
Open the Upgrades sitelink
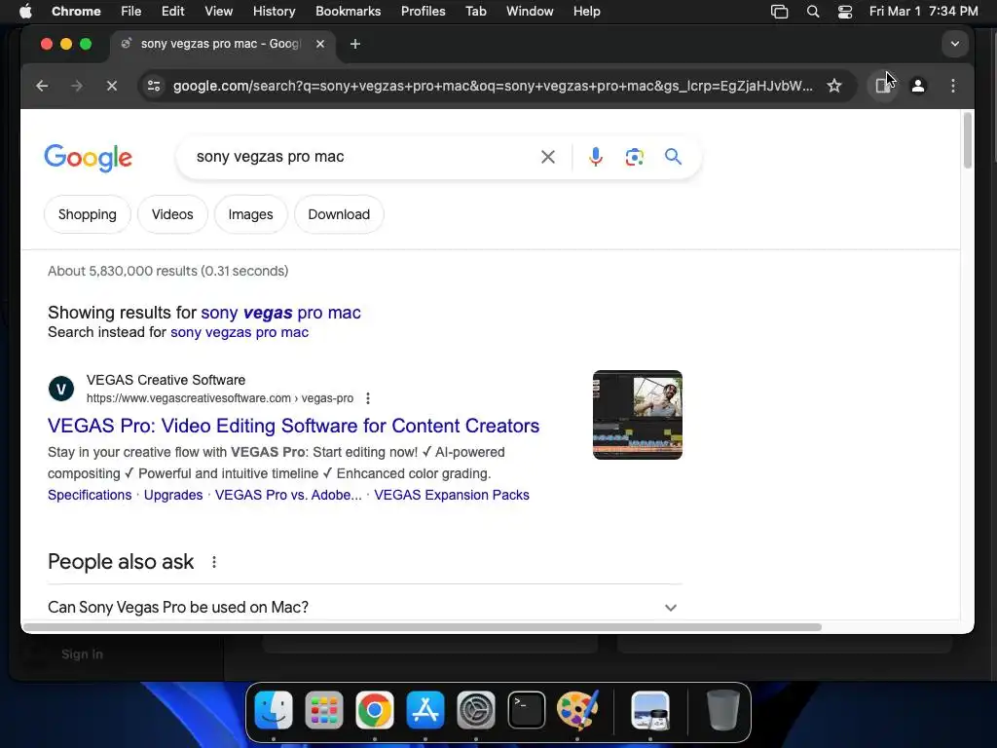click(173, 495)
